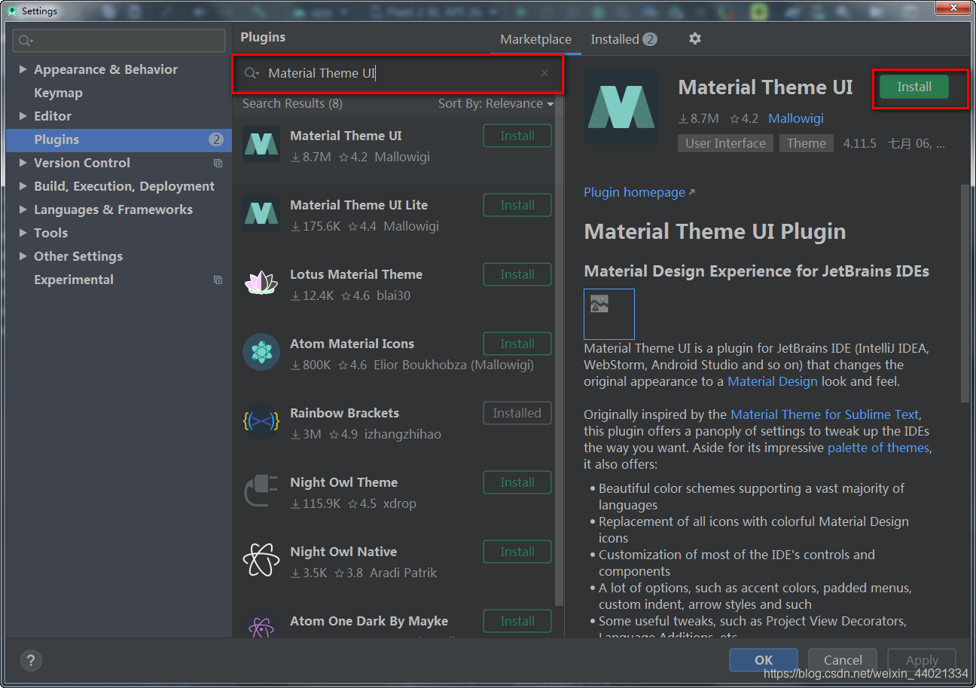The height and width of the screenshot is (688, 976).
Task: Expand the Tools settings section
Action: click(23, 233)
